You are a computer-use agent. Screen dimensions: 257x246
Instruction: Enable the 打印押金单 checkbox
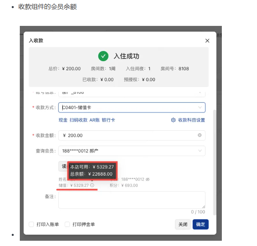[x=67, y=224]
